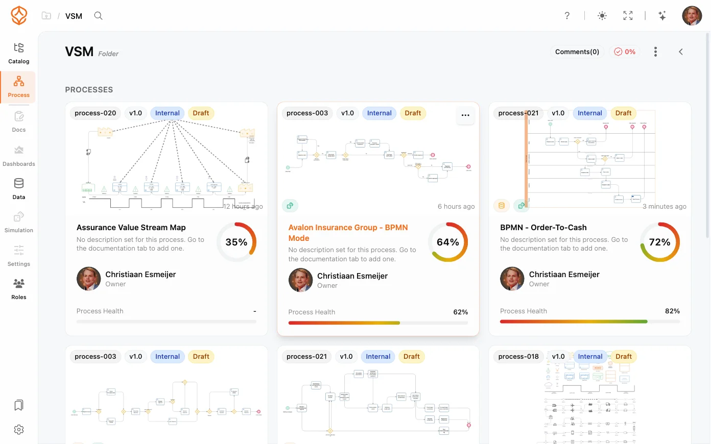Enter fullscreen with expand icon
This screenshot has width=711, height=444.
coord(628,16)
